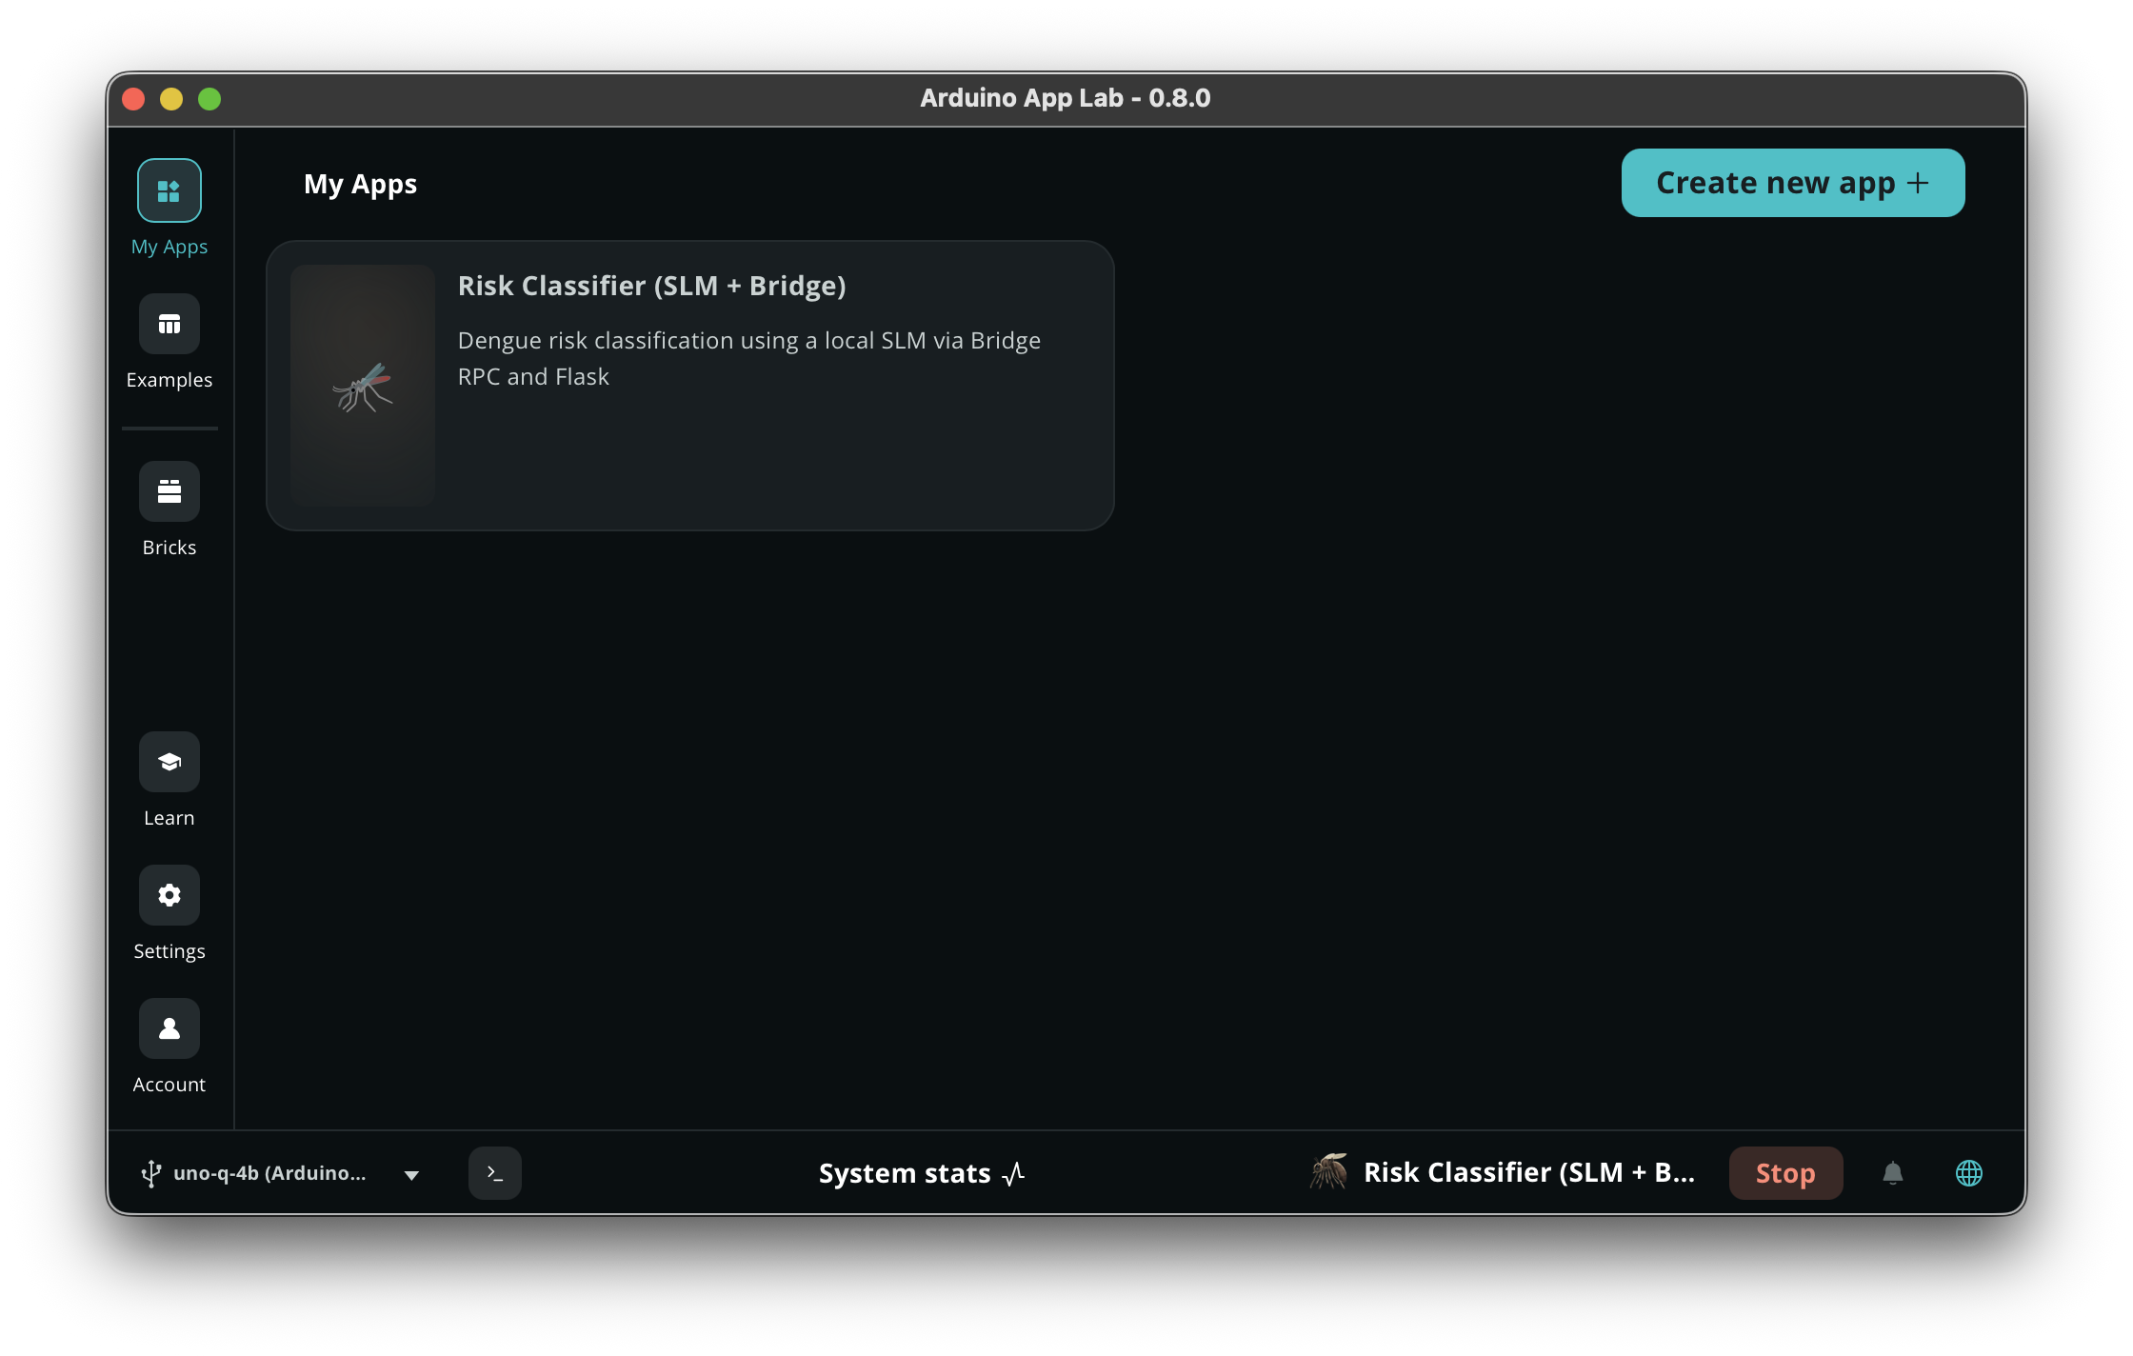Minimize the Arduino App Lab window
The height and width of the screenshot is (1356, 2133).
click(171, 99)
